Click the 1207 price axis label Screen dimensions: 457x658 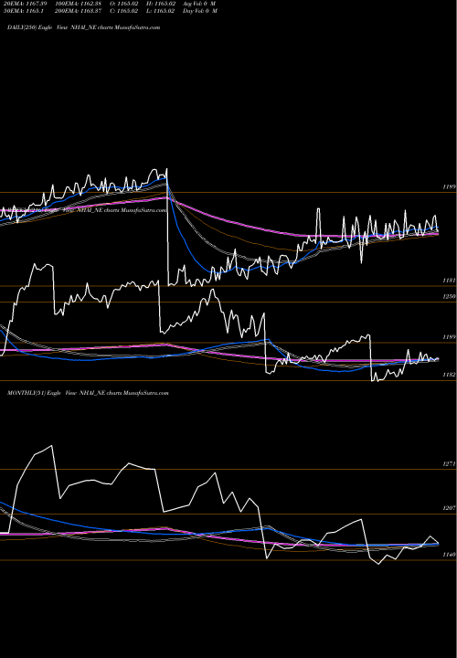point(449,508)
